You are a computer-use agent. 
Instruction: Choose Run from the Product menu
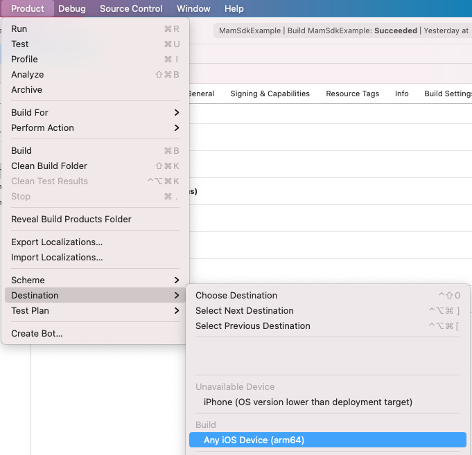pyautogui.click(x=95, y=29)
